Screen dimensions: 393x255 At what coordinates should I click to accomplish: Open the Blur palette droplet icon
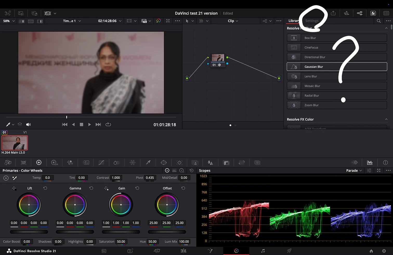pos(211,163)
